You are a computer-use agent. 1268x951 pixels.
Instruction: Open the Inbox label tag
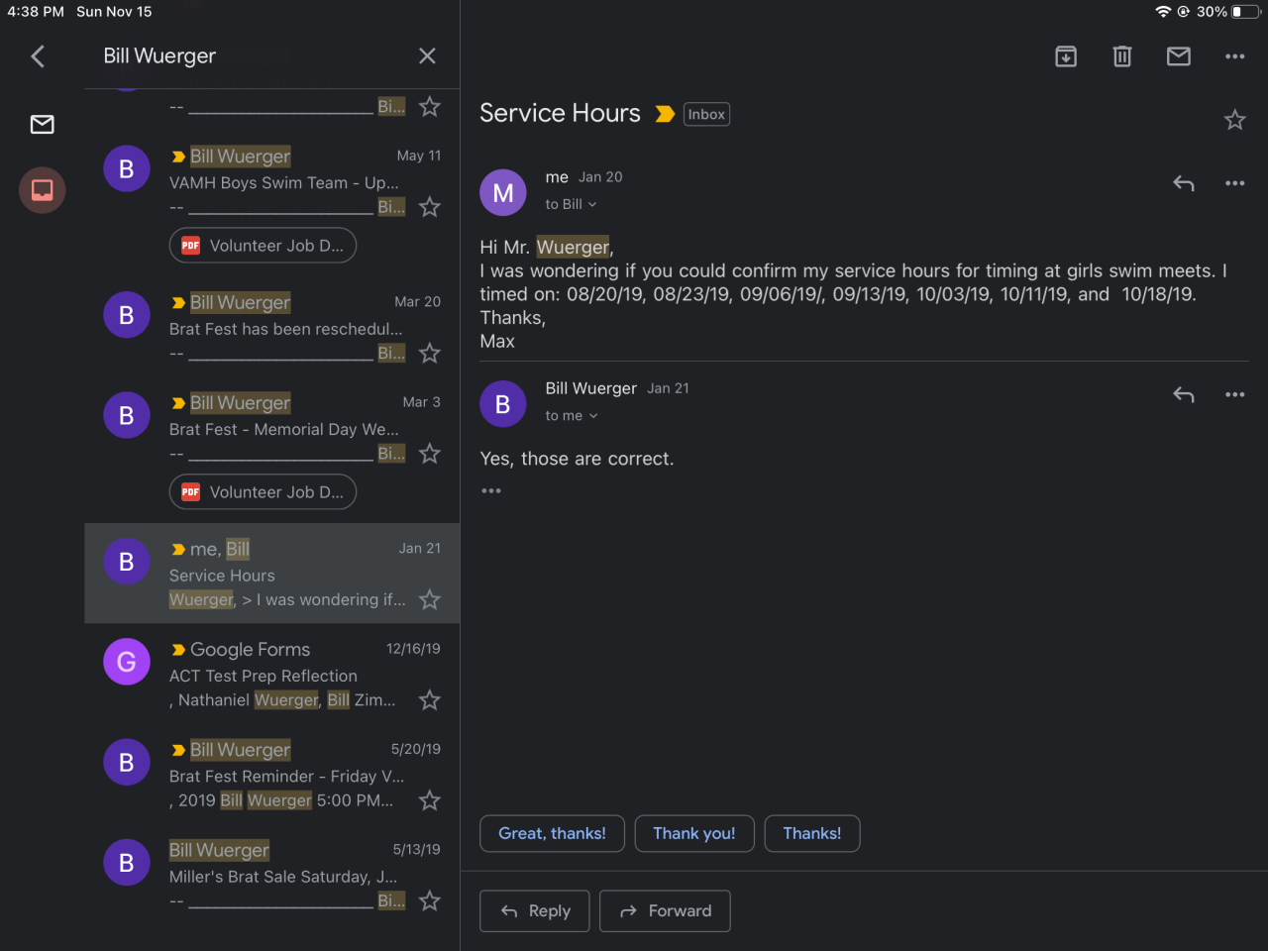coord(706,115)
